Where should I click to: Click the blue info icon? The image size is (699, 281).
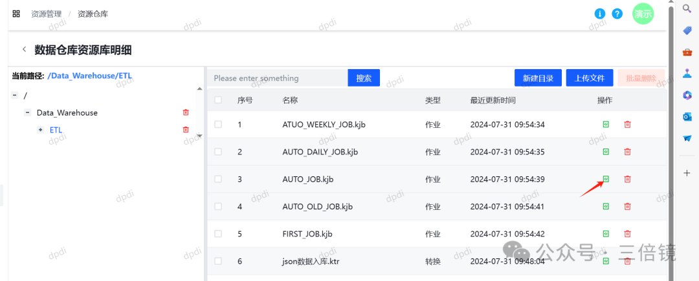tap(600, 14)
